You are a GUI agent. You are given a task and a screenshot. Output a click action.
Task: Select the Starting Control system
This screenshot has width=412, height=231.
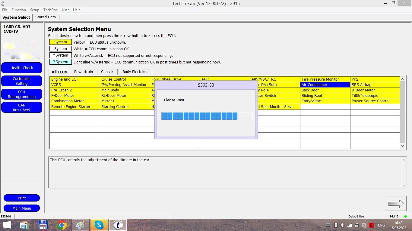(125, 107)
